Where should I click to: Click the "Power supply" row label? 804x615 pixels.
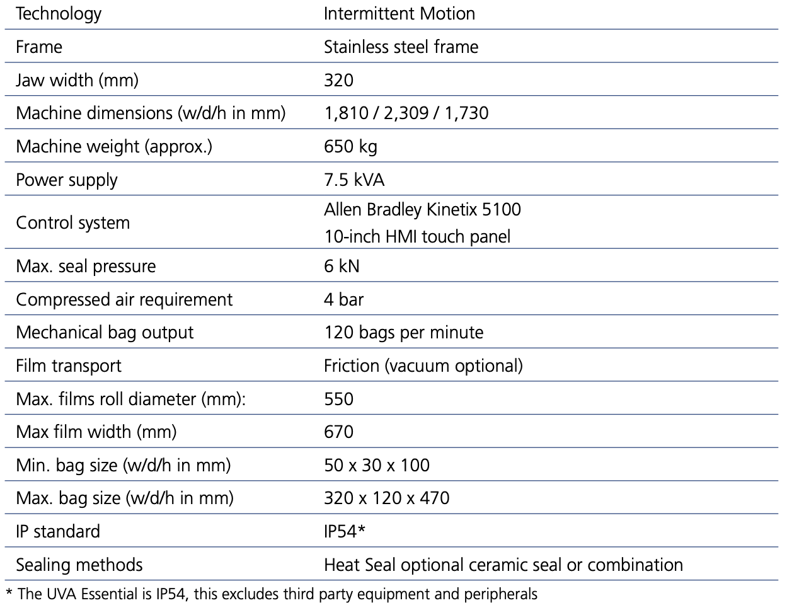(x=67, y=180)
